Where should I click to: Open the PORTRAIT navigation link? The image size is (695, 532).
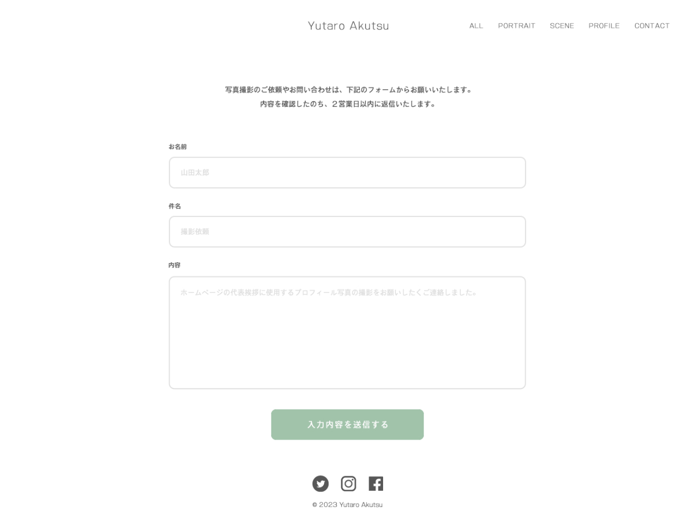517,26
